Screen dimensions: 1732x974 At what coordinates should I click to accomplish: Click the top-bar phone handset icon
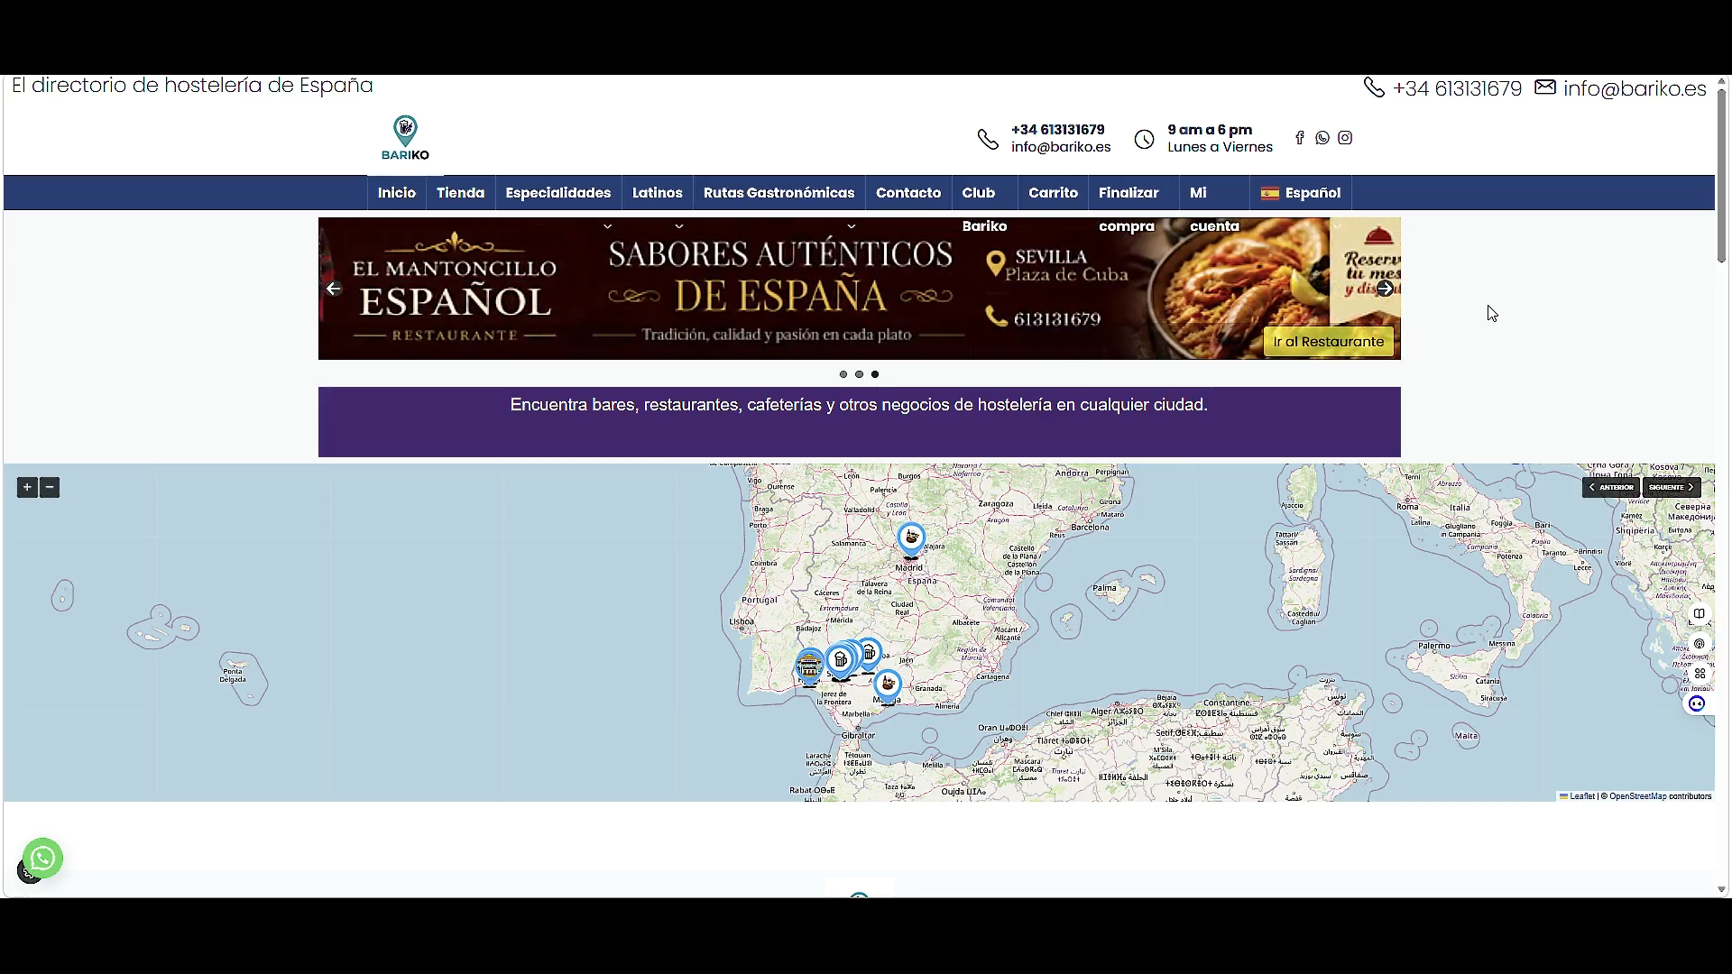[x=1374, y=87]
